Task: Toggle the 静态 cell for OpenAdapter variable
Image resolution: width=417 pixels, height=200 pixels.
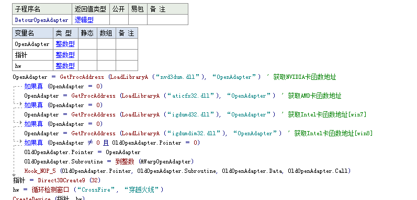Action: click(87, 44)
